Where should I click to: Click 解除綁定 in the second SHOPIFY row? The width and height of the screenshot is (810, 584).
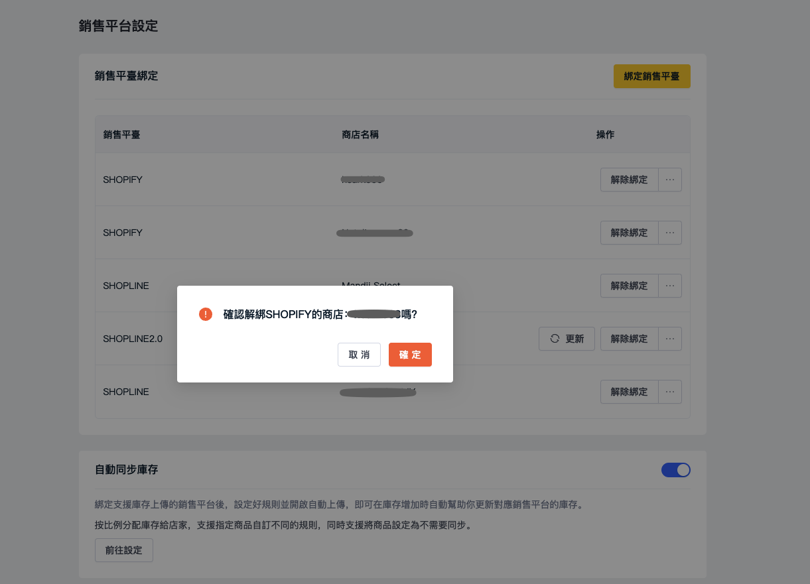(x=629, y=233)
